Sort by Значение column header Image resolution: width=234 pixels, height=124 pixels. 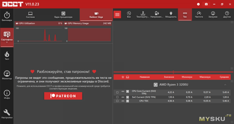click(169, 77)
